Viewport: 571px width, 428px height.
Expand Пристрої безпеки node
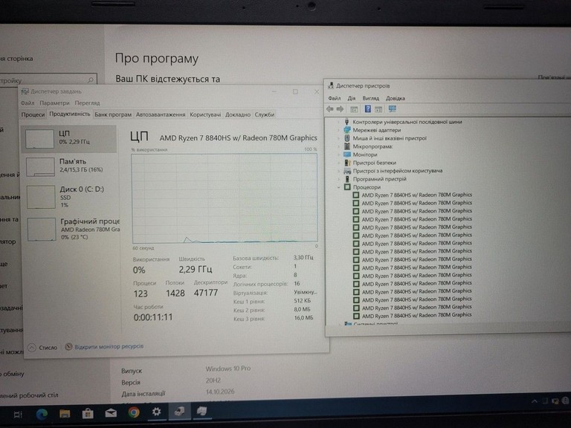coord(338,163)
